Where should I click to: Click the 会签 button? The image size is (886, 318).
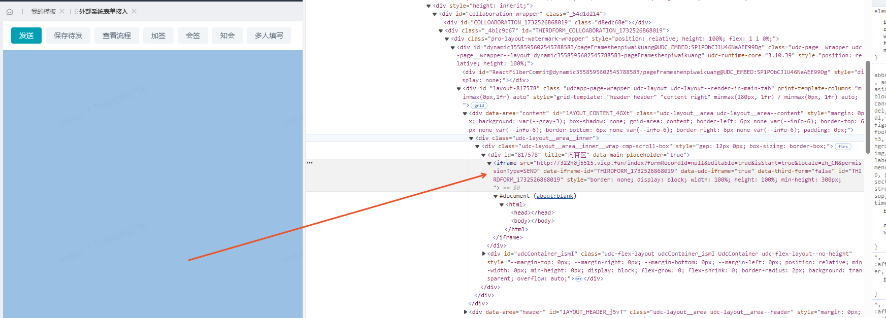pyautogui.click(x=193, y=36)
